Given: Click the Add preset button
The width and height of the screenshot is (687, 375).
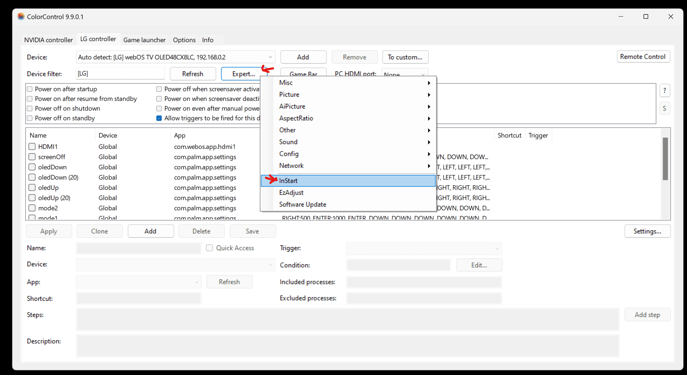Looking at the screenshot, I should point(151,231).
